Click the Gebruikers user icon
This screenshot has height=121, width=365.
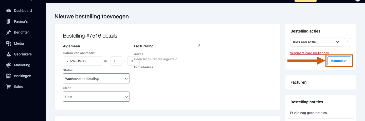coord(9,54)
